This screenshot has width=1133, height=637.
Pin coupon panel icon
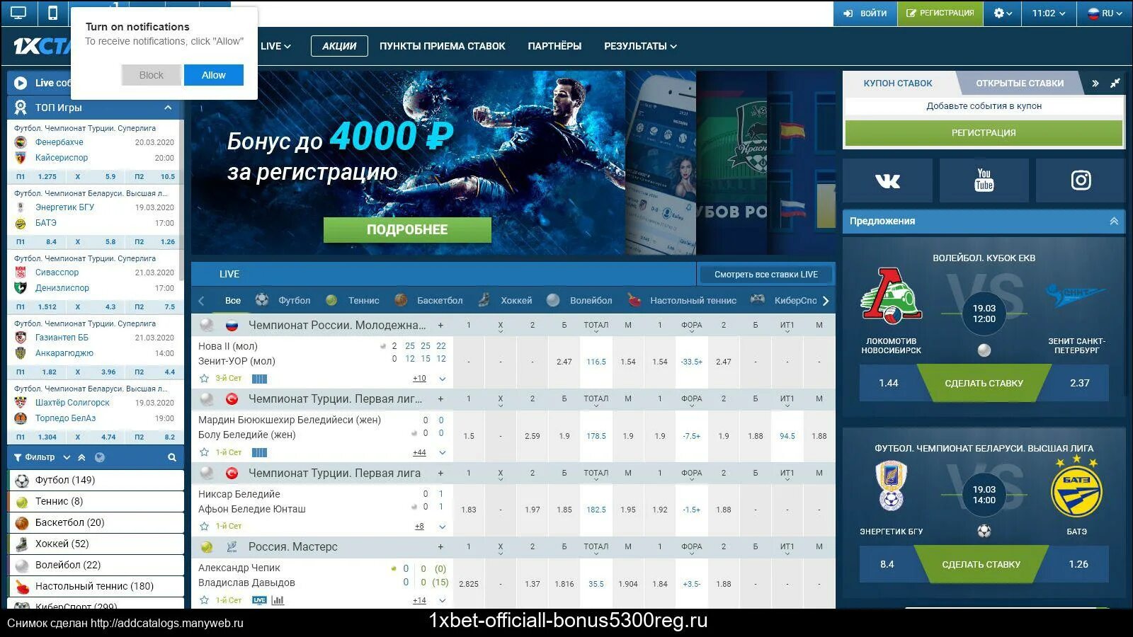click(x=1115, y=84)
